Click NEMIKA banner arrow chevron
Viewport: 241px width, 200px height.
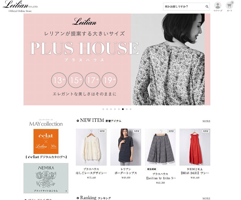tap(66, 191)
